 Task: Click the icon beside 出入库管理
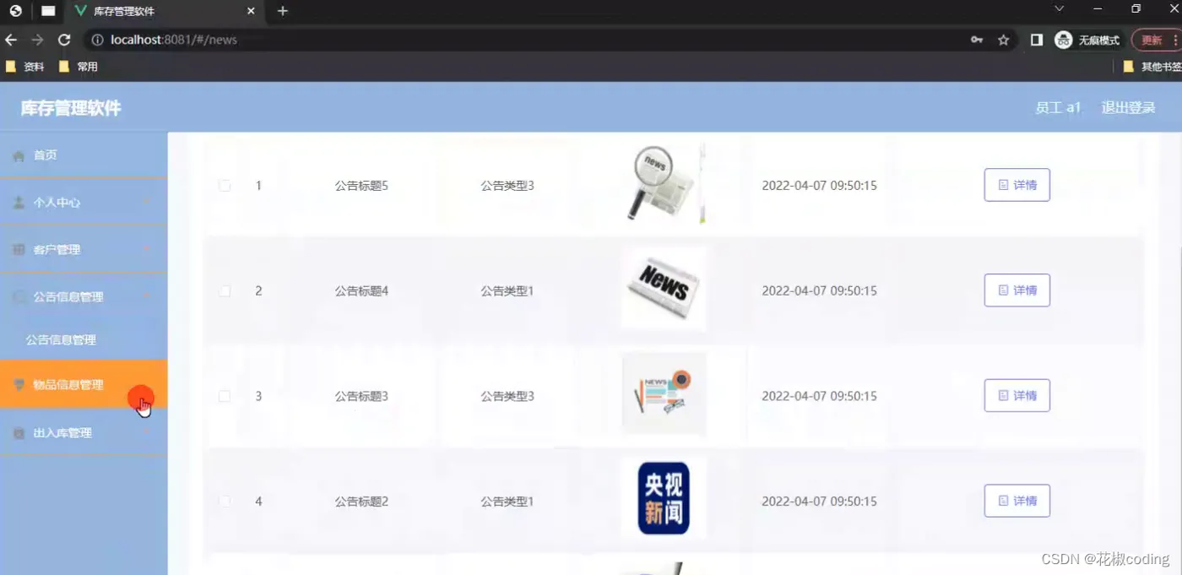19,433
